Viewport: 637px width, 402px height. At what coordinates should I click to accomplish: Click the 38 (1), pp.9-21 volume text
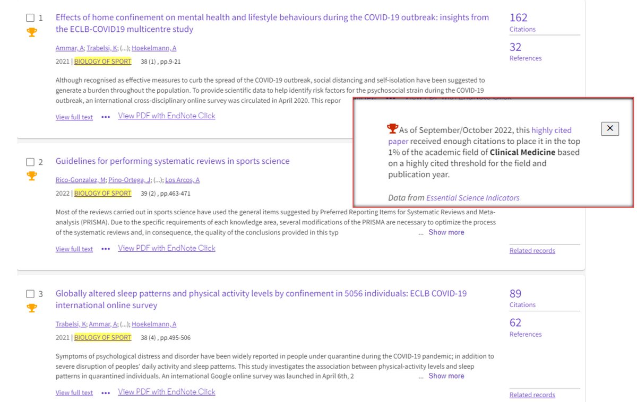161,62
